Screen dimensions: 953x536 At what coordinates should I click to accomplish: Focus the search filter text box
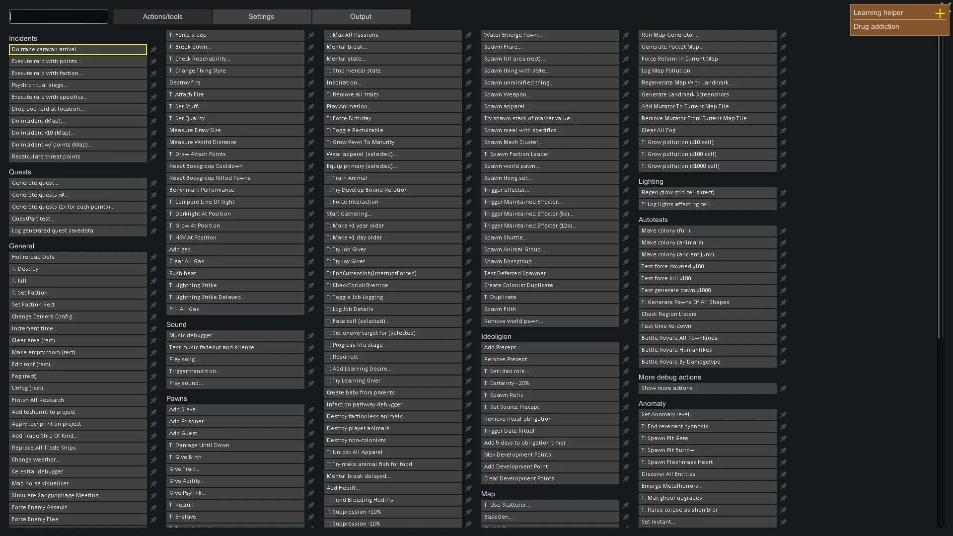coord(59,16)
